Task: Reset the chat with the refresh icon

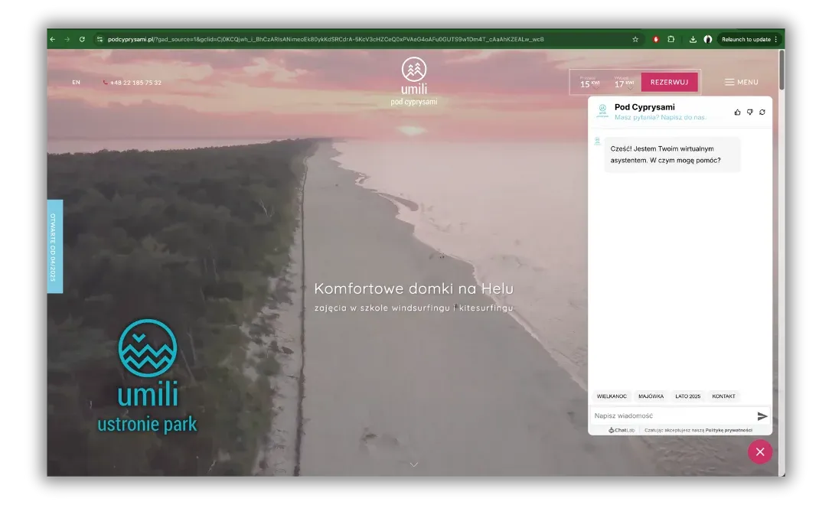Action: (x=762, y=112)
